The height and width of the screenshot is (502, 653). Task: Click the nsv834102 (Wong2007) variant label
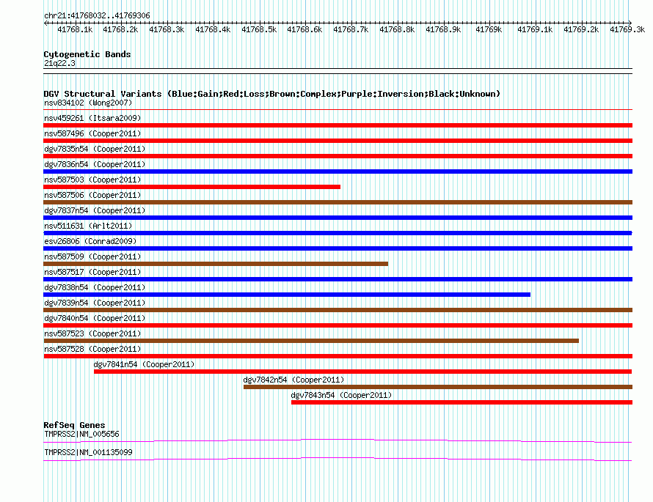(x=88, y=103)
